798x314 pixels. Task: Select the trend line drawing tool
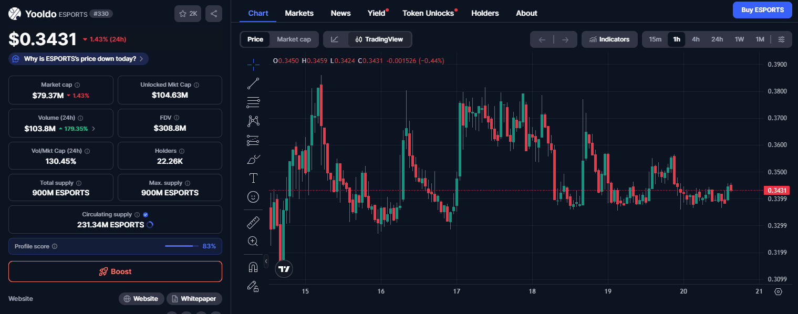[x=253, y=83]
